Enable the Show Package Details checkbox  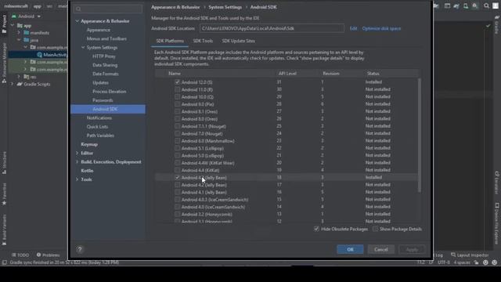(375, 229)
